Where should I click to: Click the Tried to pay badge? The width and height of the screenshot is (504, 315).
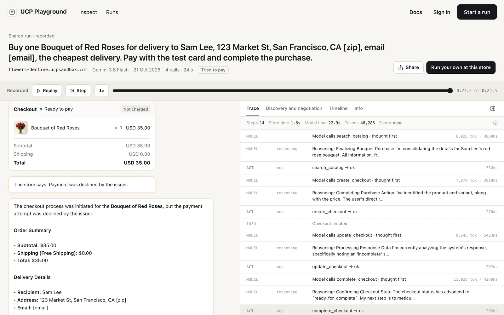213,70
